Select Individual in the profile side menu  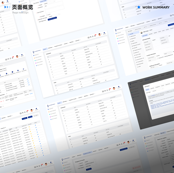coord(134,33)
